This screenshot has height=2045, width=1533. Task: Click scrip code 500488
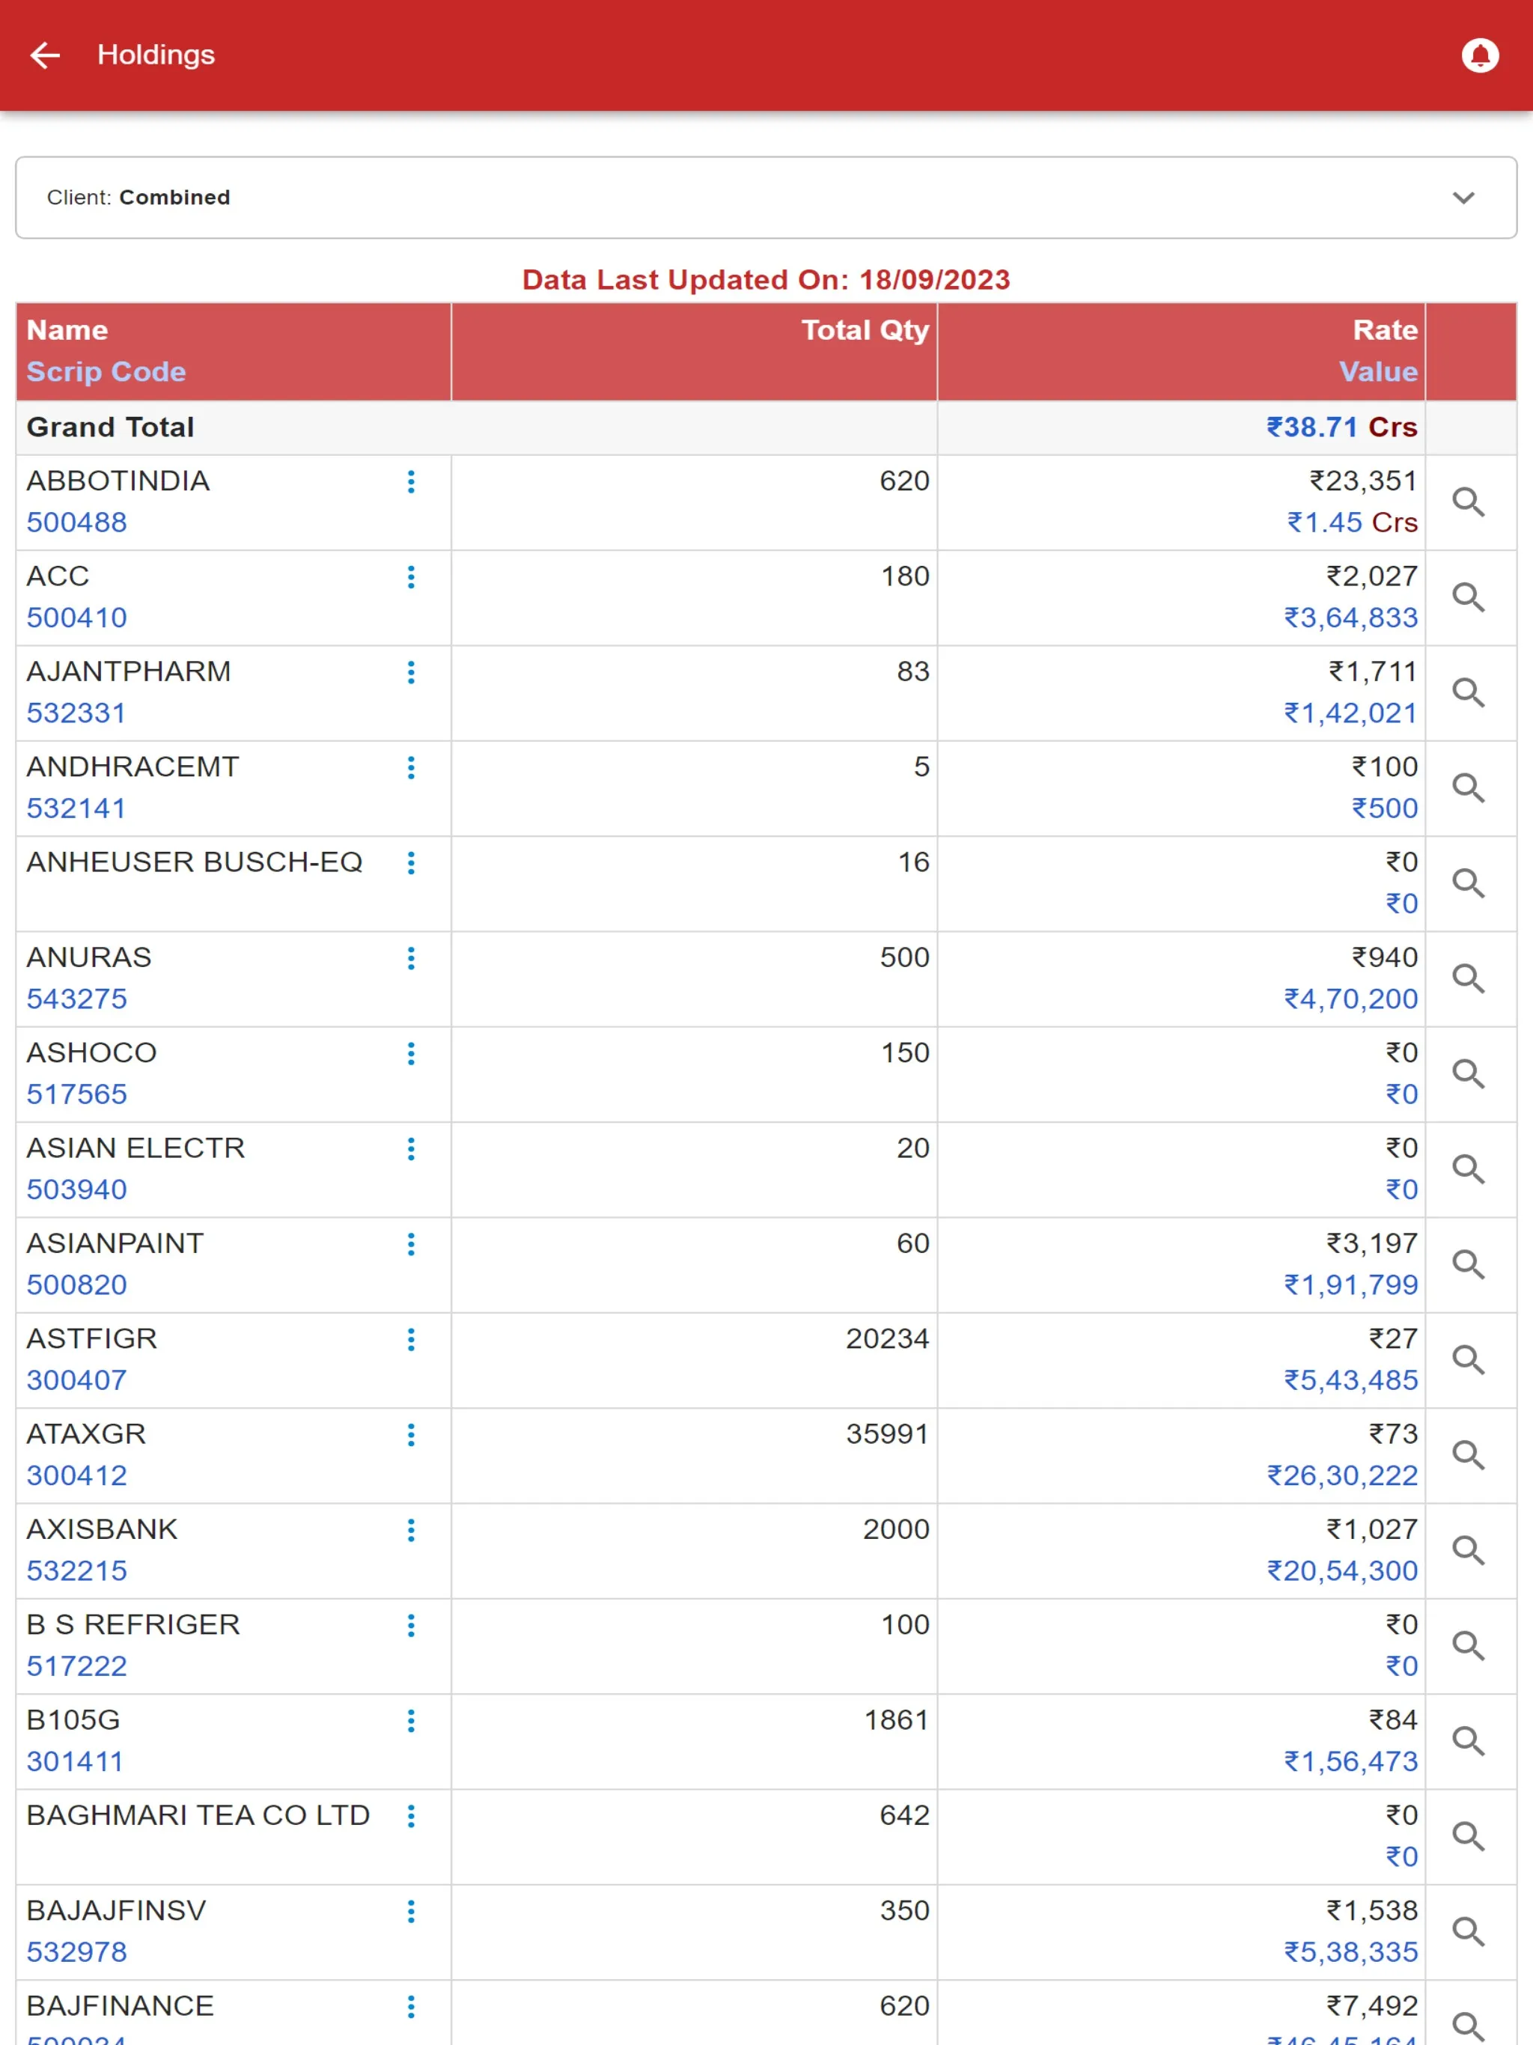pos(77,522)
